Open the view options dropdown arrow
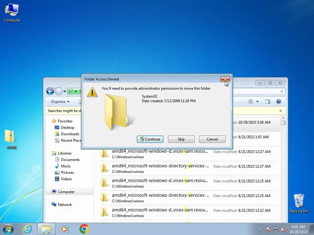The image size is (314, 235). pos(257,102)
